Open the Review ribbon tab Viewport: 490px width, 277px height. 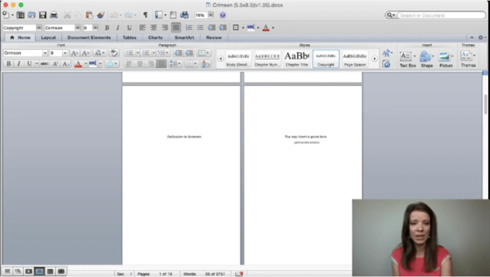(214, 37)
